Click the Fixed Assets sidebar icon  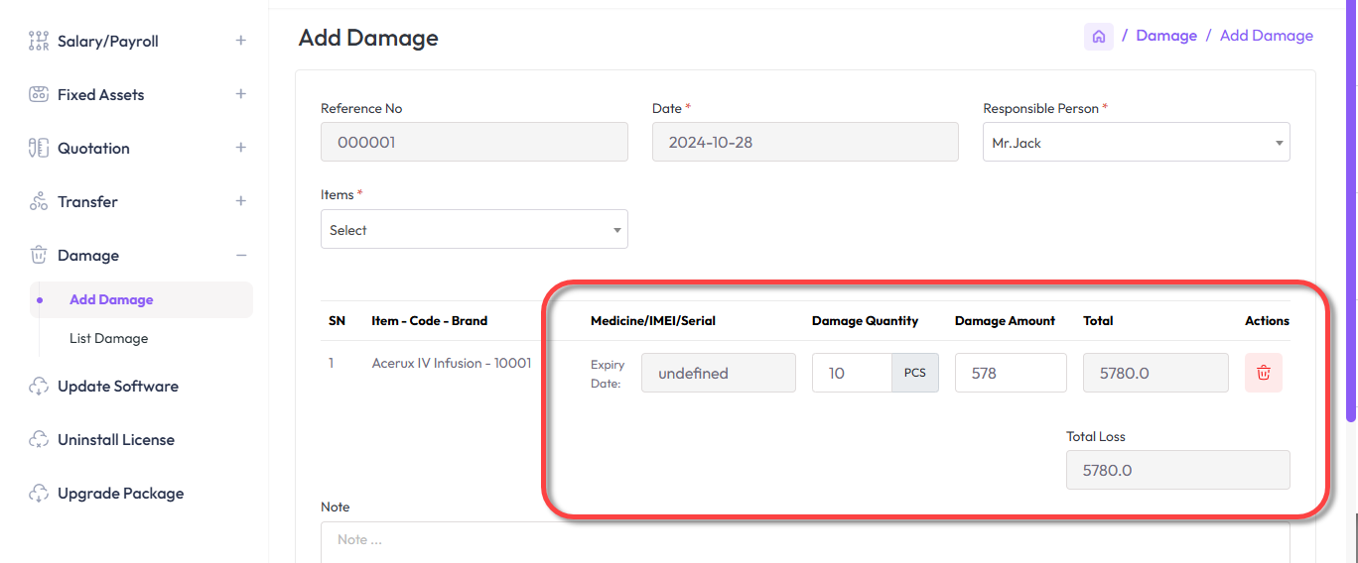tap(39, 95)
